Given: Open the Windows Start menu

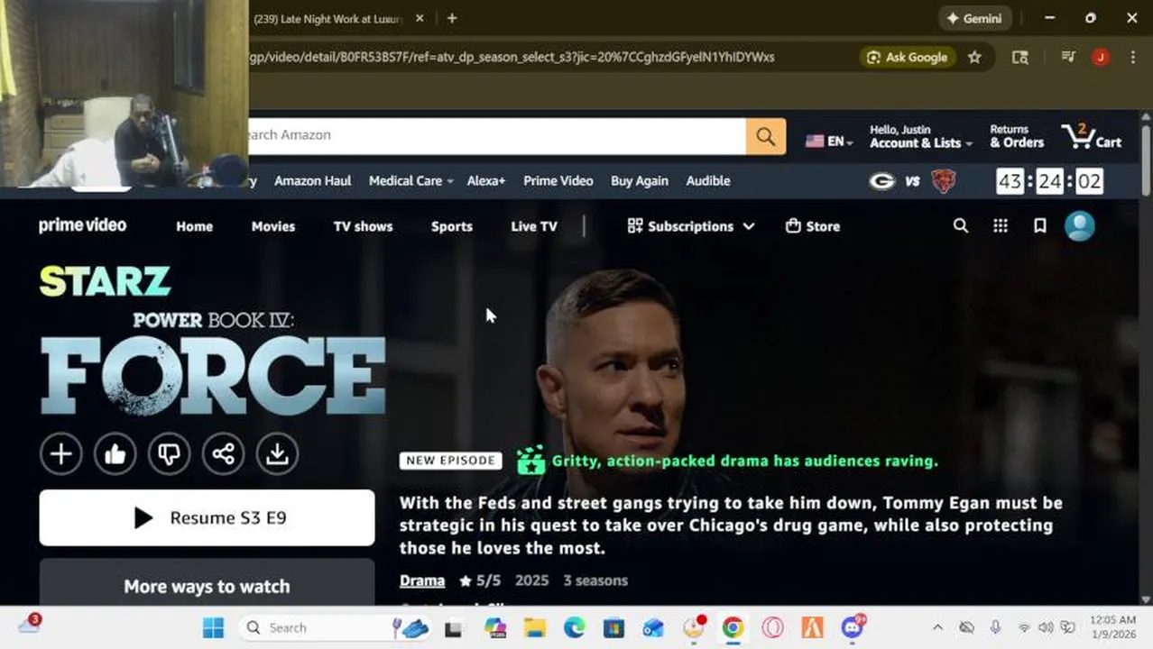Looking at the screenshot, I should pyautogui.click(x=213, y=628).
